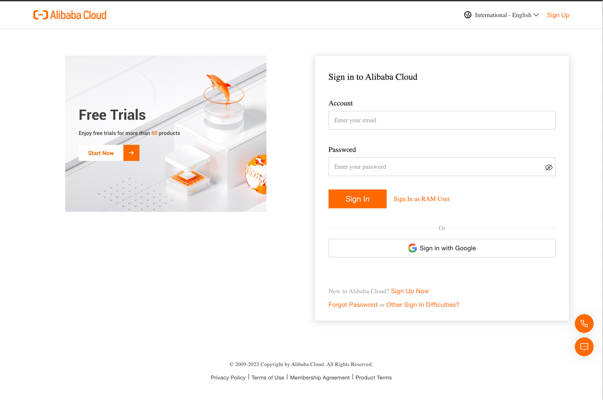This screenshot has height=400, width=603.
Task: Click Sign Up in the header
Action: click(558, 15)
